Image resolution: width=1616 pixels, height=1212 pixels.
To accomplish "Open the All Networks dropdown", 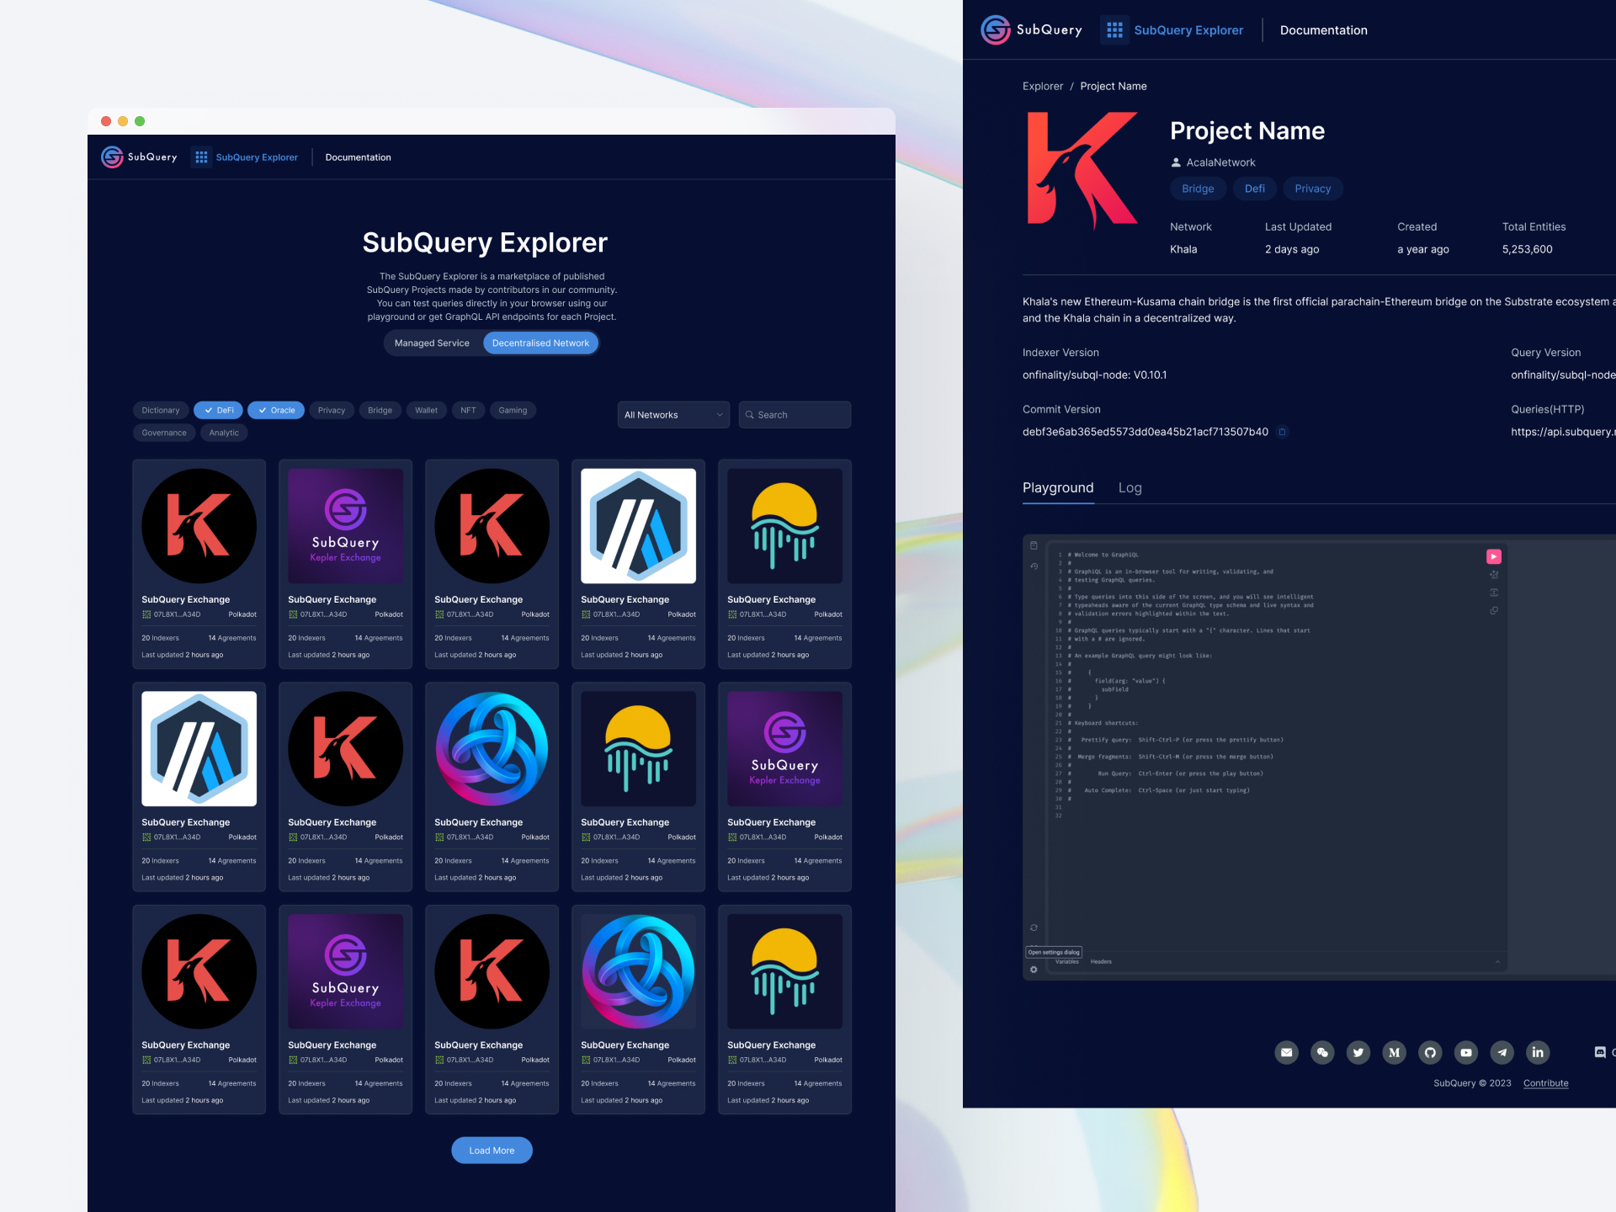I will point(672,414).
